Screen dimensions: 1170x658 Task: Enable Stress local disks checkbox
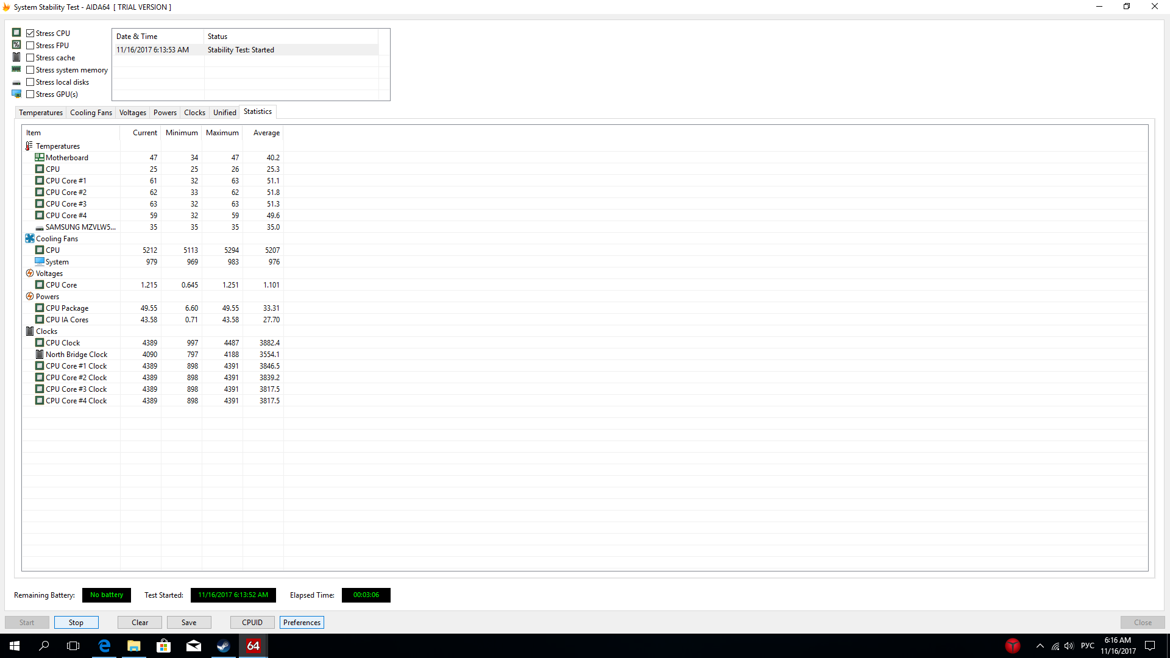(30, 82)
